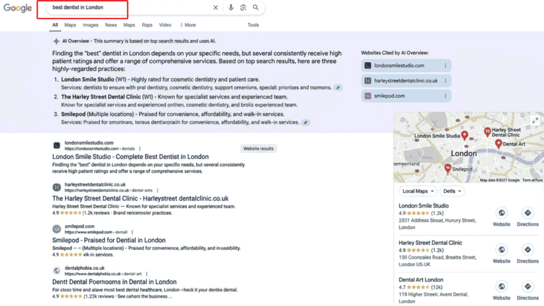Open londonsmilestudio.com cited website chip
Viewport: 544px width, 306px height.
(x=406, y=65)
